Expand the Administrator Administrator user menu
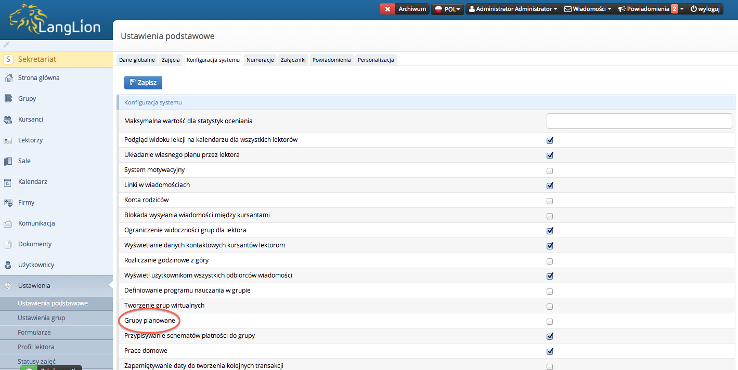Viewport: 738px width, 370px height. (513, 9)
